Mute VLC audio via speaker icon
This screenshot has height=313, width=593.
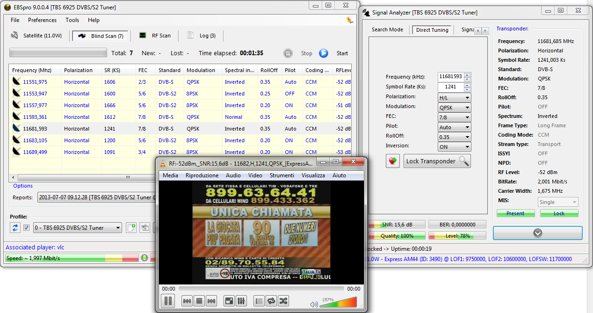click(314, 305)
